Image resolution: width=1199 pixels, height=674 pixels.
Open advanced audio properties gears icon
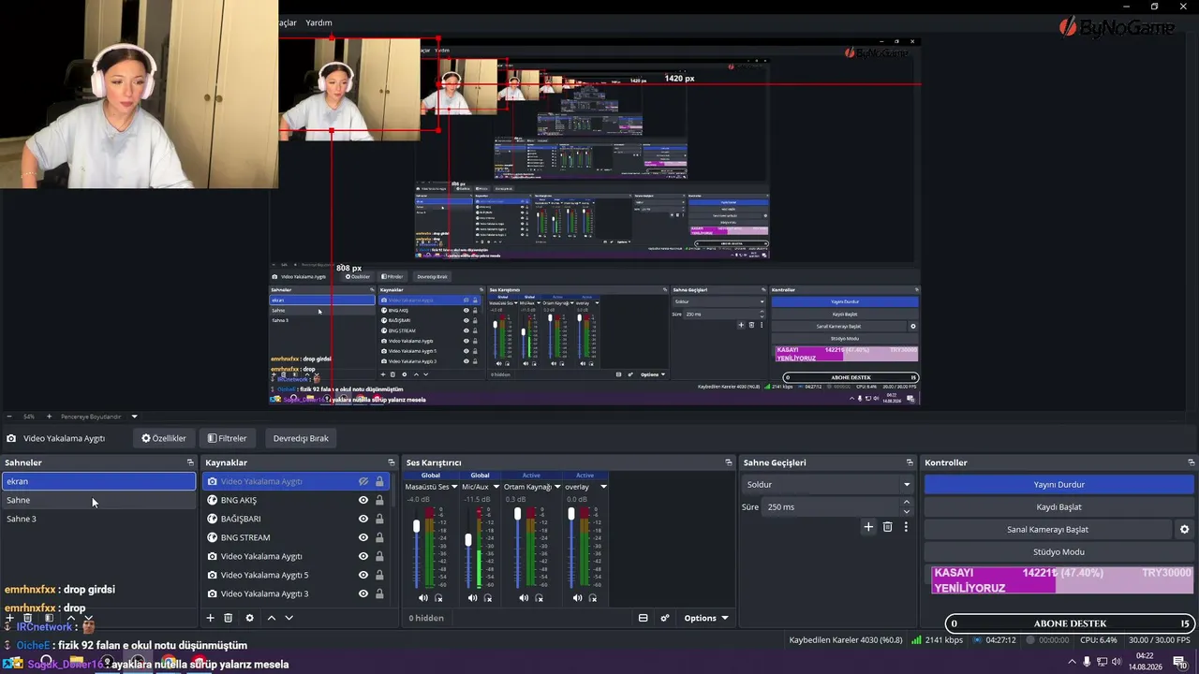[x=665, y=618]
